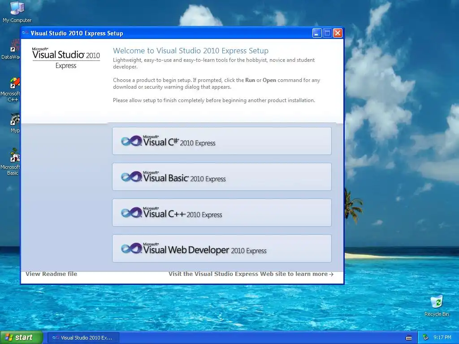Select the Microsoft Basic desktop shortcut
The image size is (459, 344).
pos(11,162)
